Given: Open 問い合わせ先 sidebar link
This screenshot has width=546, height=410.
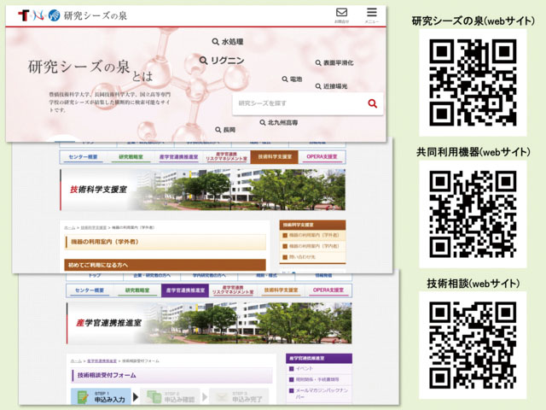Looking at the screenshot, I should click(313, 257).
